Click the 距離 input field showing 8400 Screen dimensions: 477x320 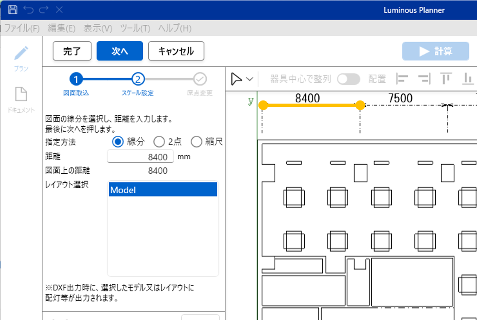point(141,157)
